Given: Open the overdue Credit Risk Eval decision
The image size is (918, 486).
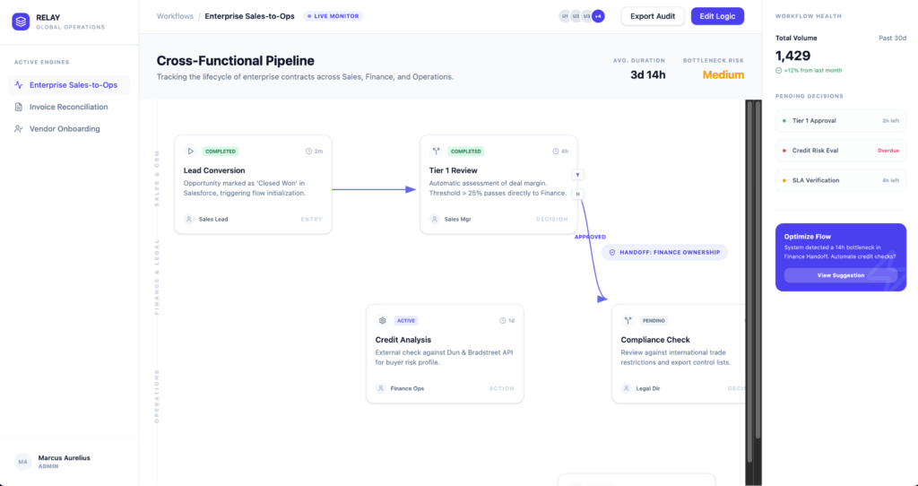Looking at the screenshot, I should point(840,151).
